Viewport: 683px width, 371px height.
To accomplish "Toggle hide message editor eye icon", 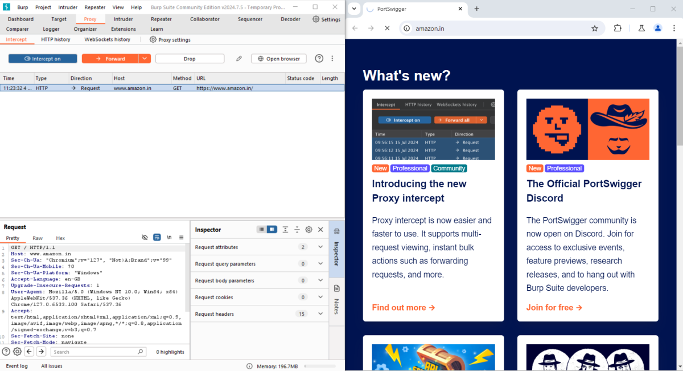I will [145, 238].
